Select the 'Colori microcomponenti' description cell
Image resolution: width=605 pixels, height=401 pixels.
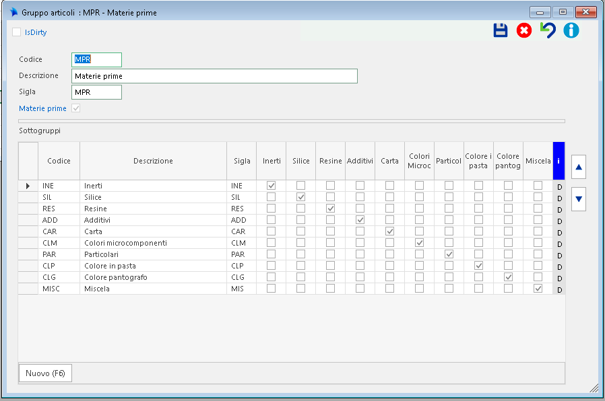coord(153,243)
